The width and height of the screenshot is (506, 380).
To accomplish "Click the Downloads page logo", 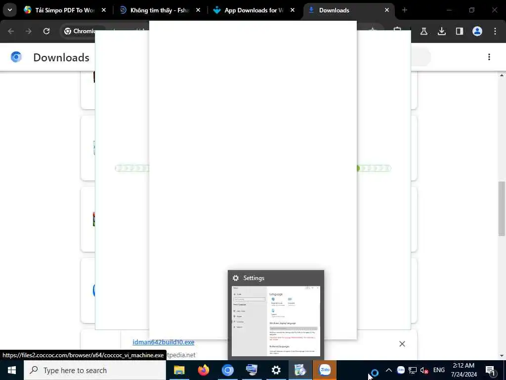I will [x=16, y=57].
